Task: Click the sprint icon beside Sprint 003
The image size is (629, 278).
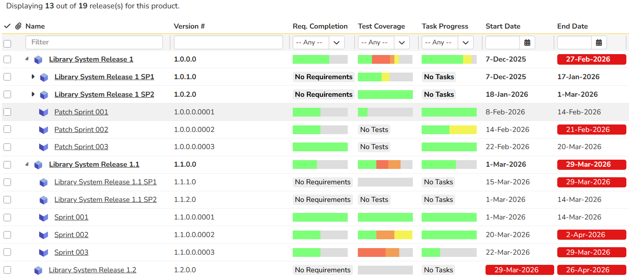Action: pyautogui.click(x=44, y=252)
